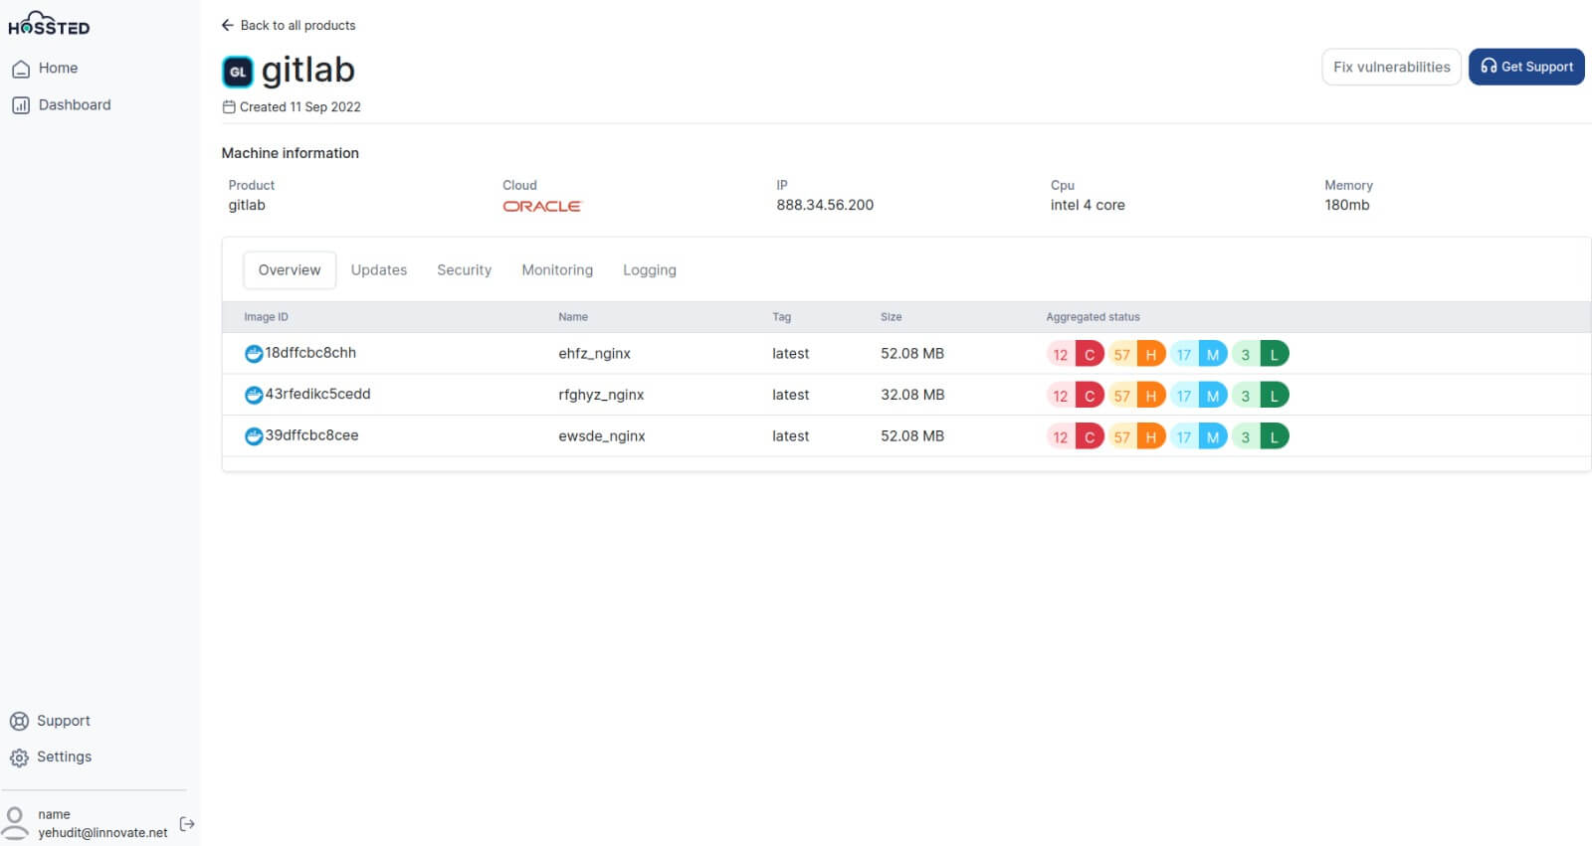The height and width of the screenshot is (846, 1592).
Task: Click red C critical badge for ehfz_nginx
Action: pyautogui.click(x=1090, y=354)
